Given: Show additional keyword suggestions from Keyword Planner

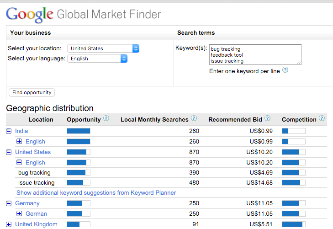Looking at the screenshot, I should point(96,193).
